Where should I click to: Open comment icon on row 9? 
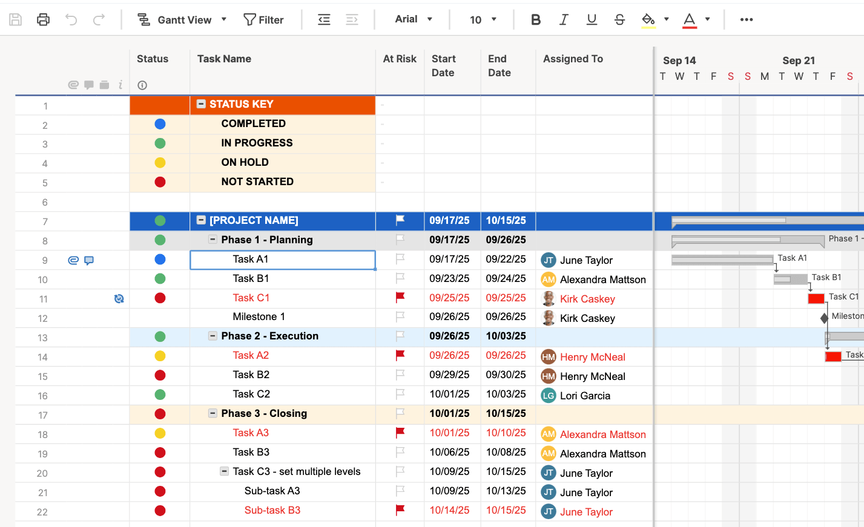click(x=89, y=260)
